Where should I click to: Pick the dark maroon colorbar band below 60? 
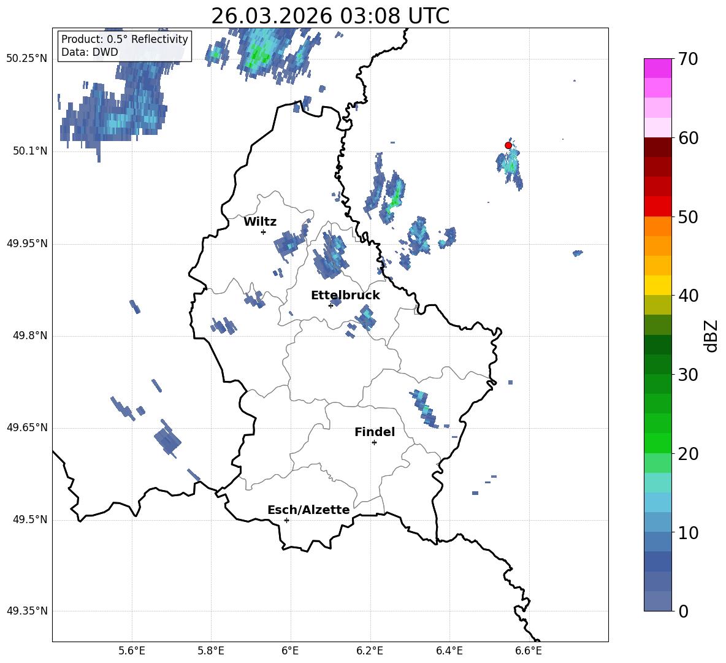[x=657, y=147]
